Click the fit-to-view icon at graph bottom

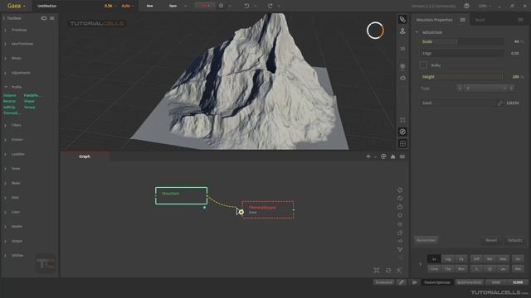coord(377,271)
